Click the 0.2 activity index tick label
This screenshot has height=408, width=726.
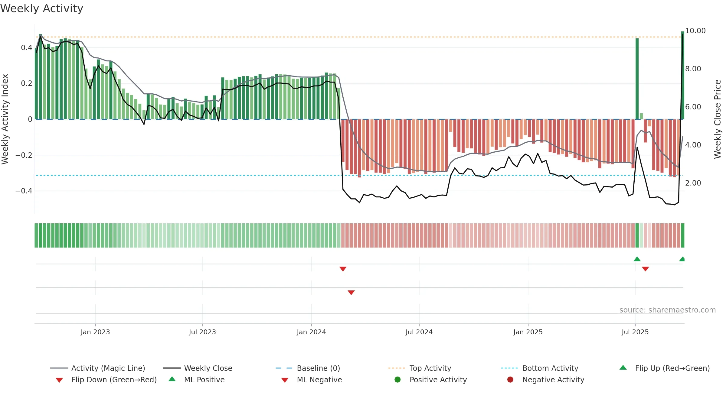point(27,83)
